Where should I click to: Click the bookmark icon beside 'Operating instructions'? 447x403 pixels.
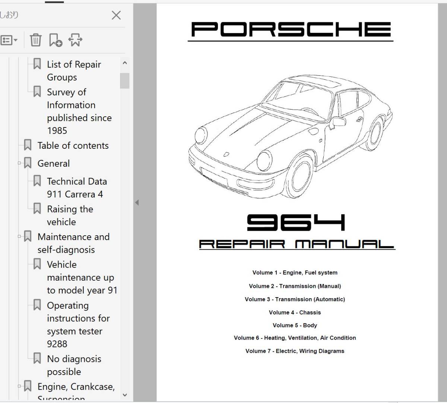[x=37, y=305]
